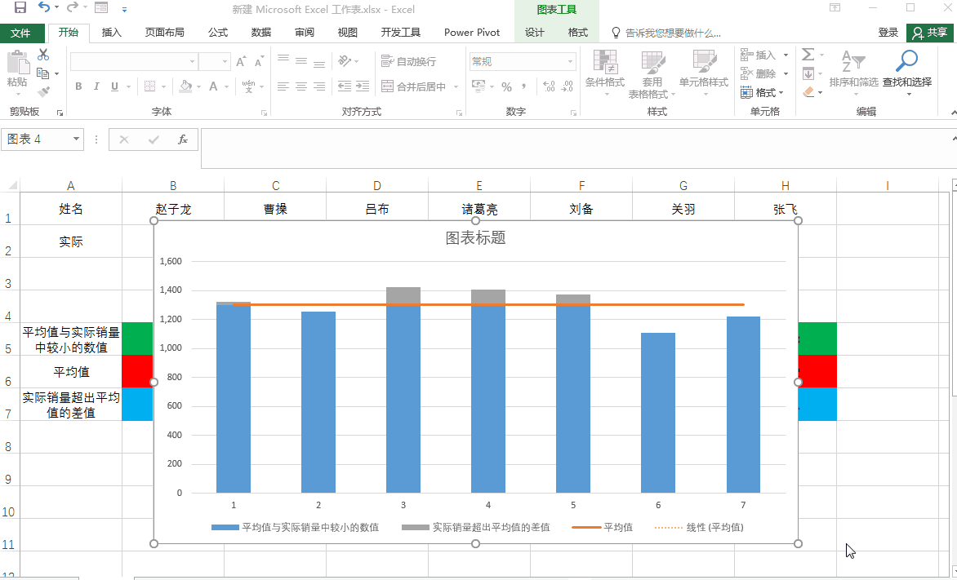Click the Clear eraser icon
Image resolution: width=957 pixels, height=580 pixels.
pos(808,92)
